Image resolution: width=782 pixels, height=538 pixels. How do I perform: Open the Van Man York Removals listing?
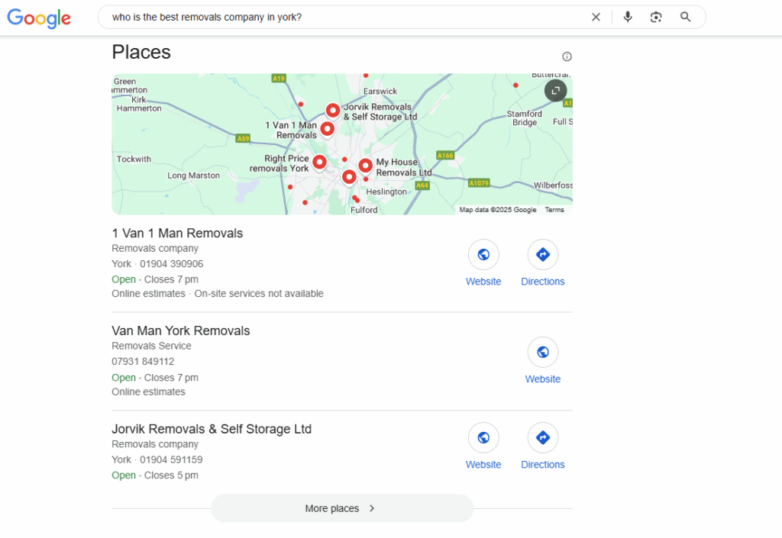point(180,330)
